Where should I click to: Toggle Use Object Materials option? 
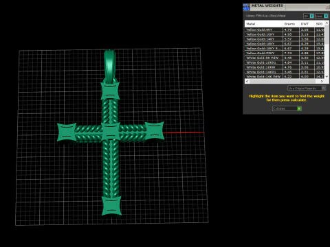click(x=307, y=88)
